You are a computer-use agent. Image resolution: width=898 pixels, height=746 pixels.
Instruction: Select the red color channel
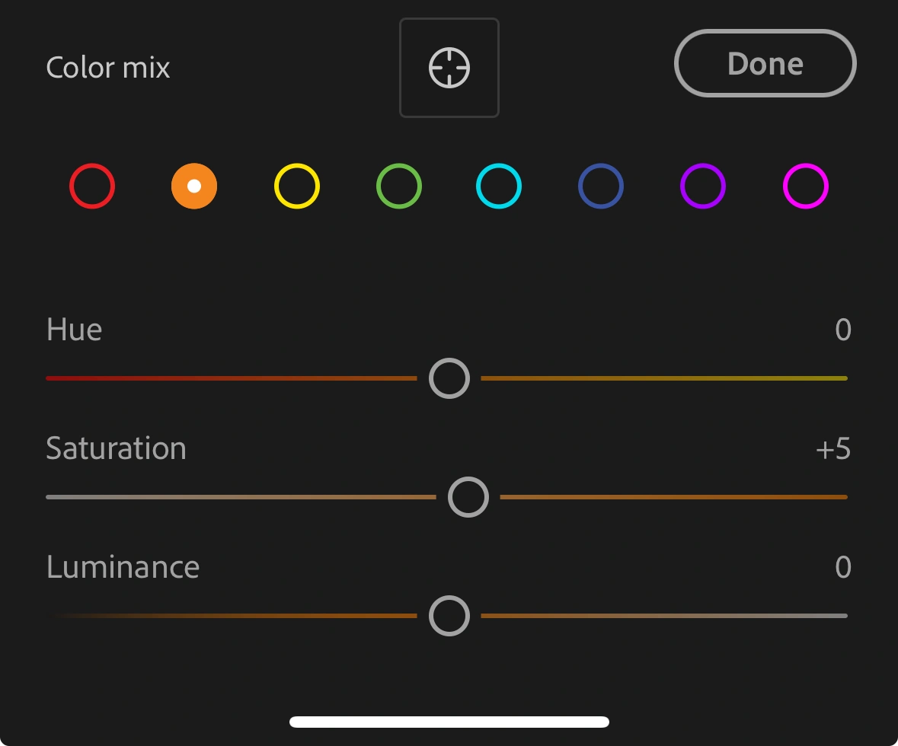92,186
